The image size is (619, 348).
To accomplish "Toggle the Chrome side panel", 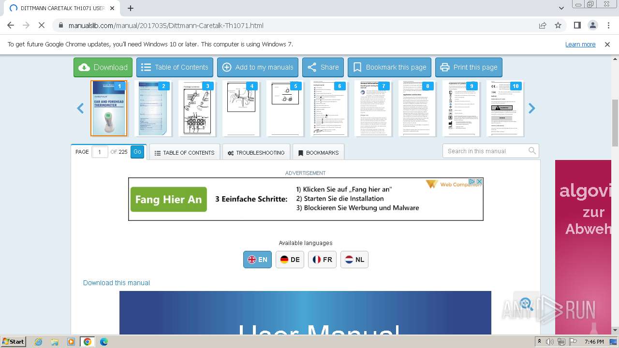I will (577, 25).
